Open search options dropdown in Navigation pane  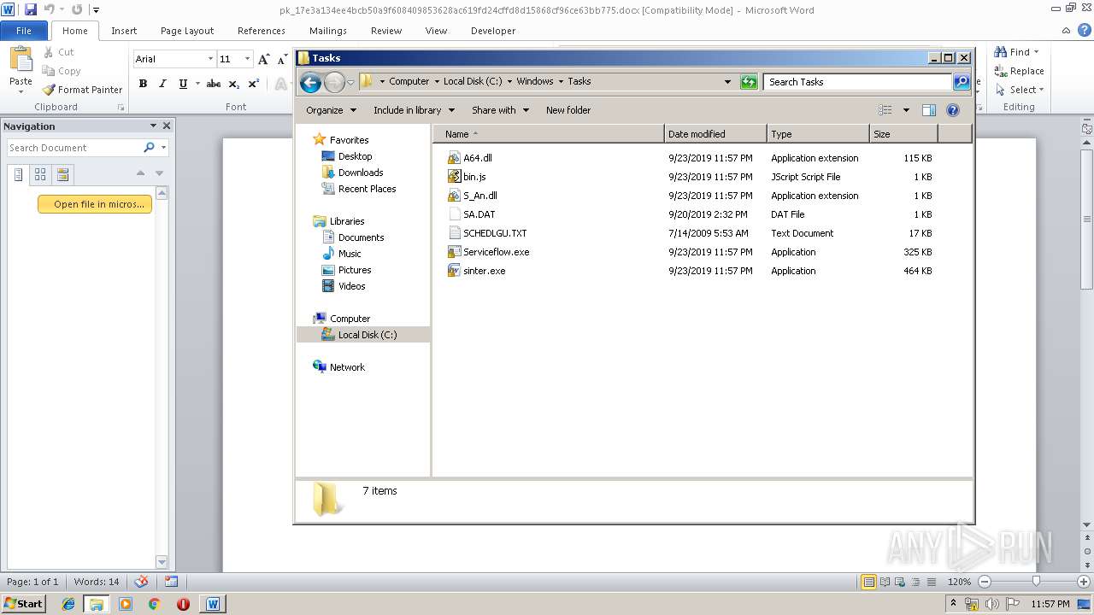[163, 148]
